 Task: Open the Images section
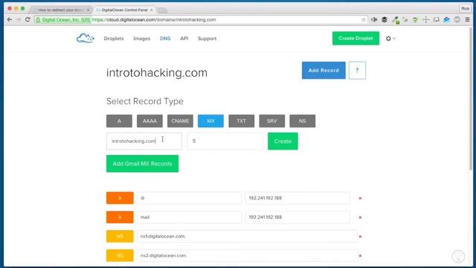(142, 39)
